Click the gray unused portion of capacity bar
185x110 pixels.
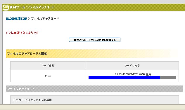[168, 78]
